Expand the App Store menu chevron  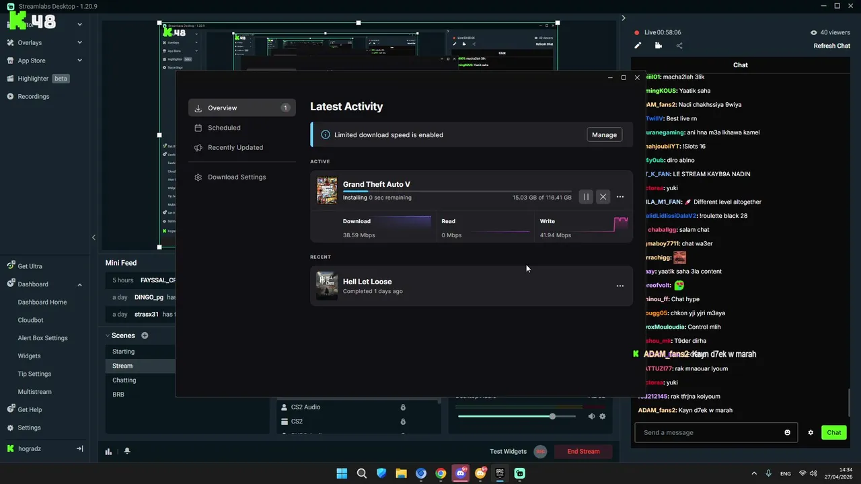point(79,61)
